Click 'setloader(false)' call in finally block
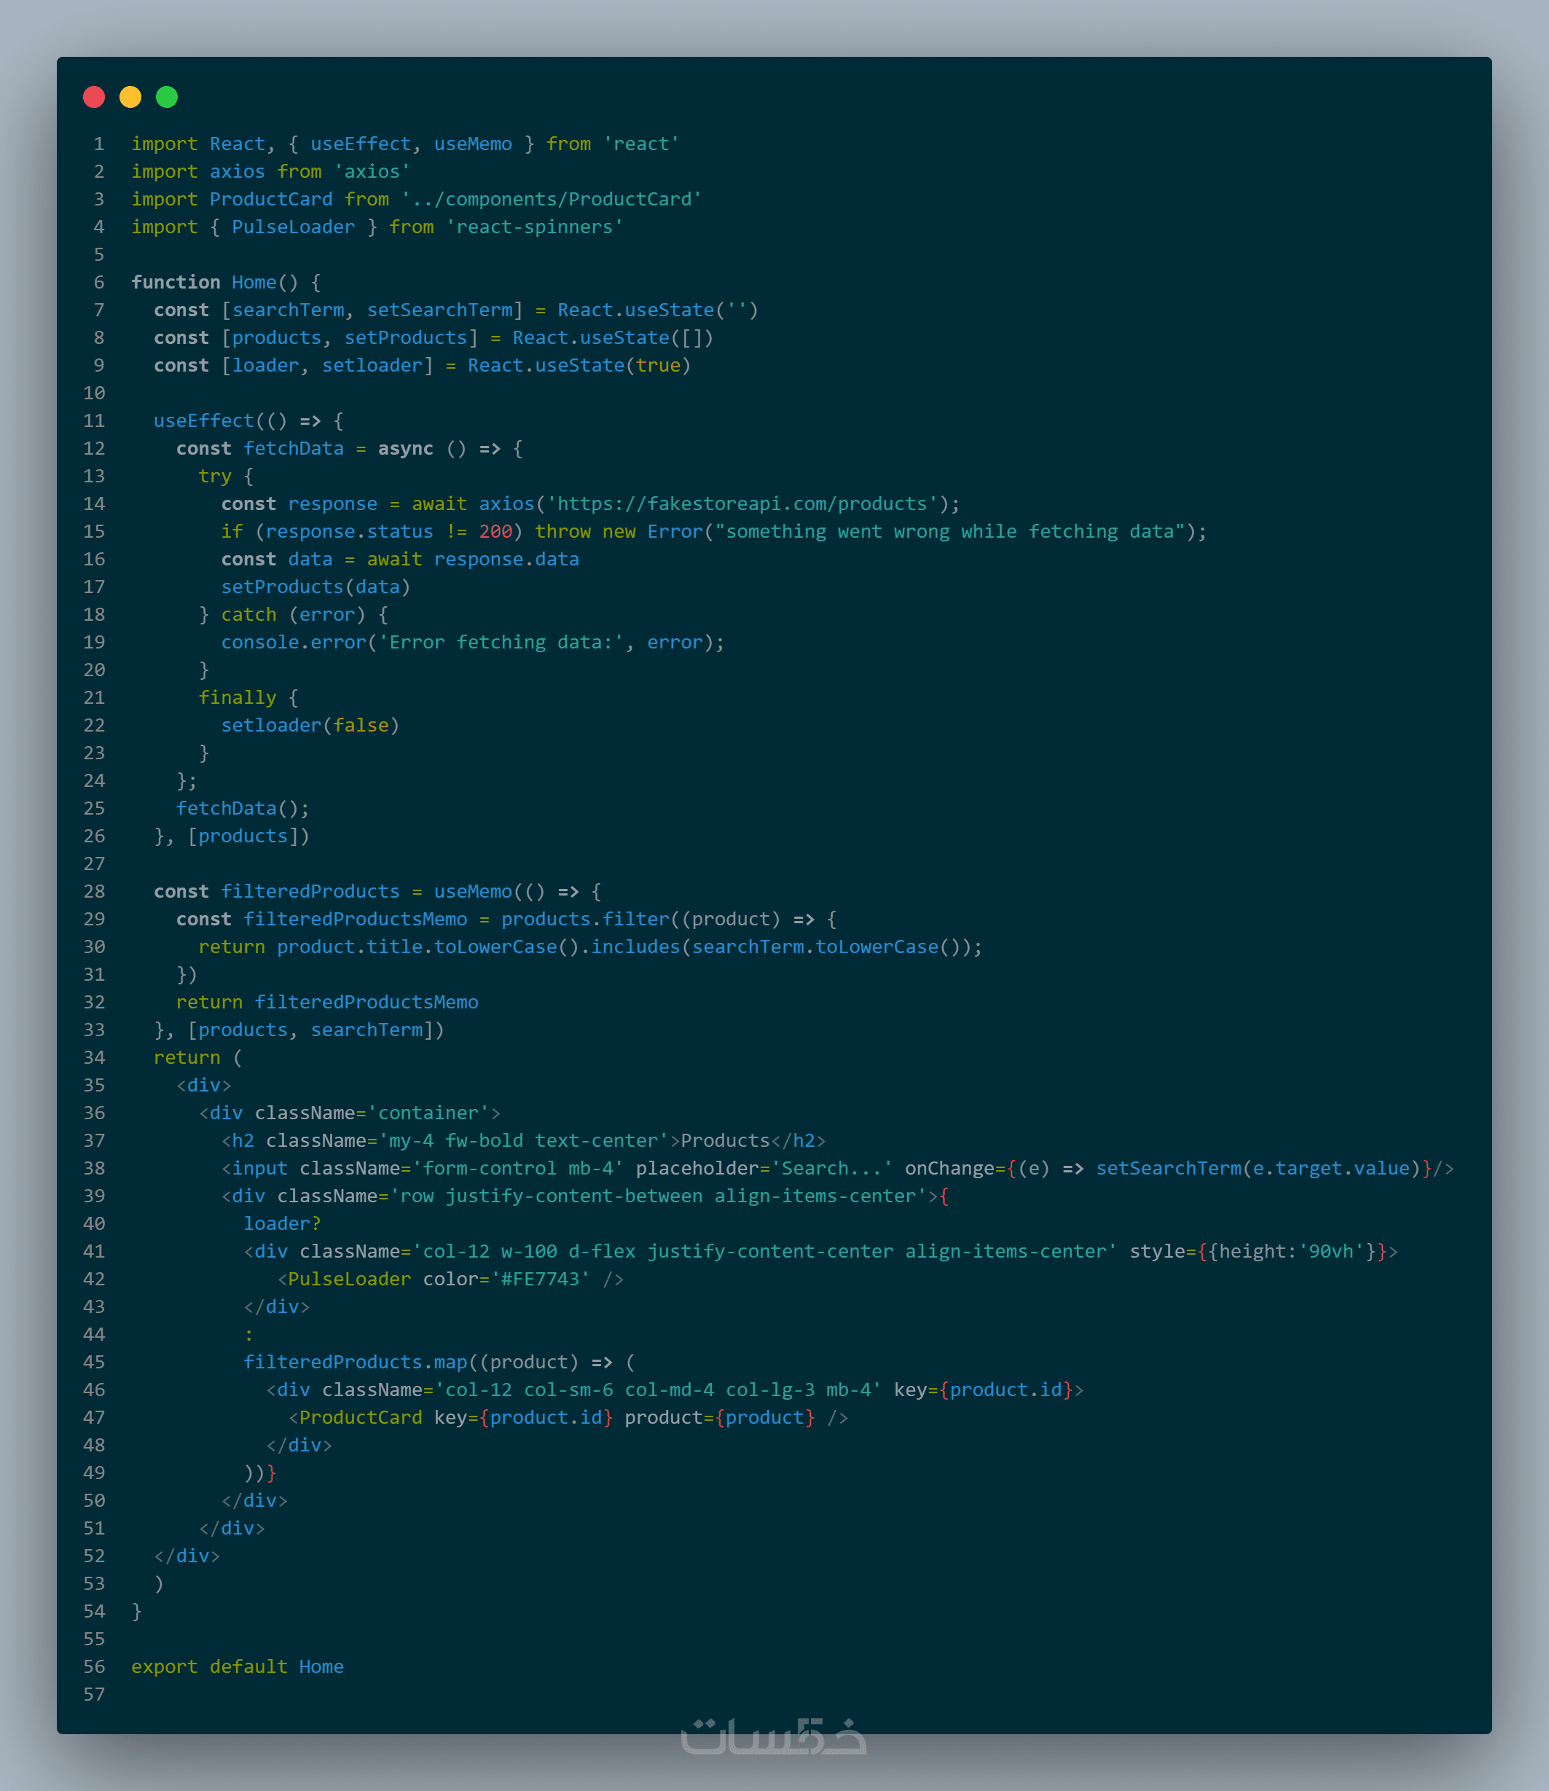 pyautogui.click(x=310, y=725)
